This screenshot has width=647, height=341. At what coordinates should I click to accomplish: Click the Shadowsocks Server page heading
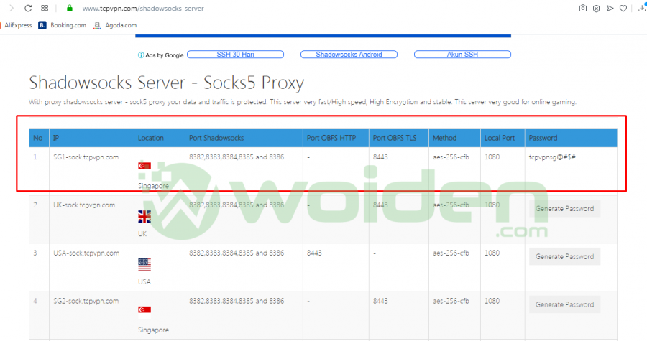[x=166, y=83]
